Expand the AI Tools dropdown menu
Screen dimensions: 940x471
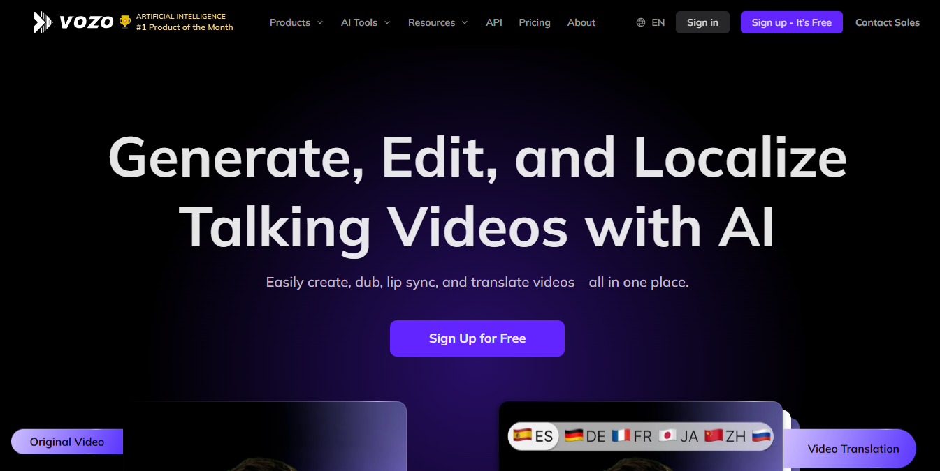coord(366,22)
